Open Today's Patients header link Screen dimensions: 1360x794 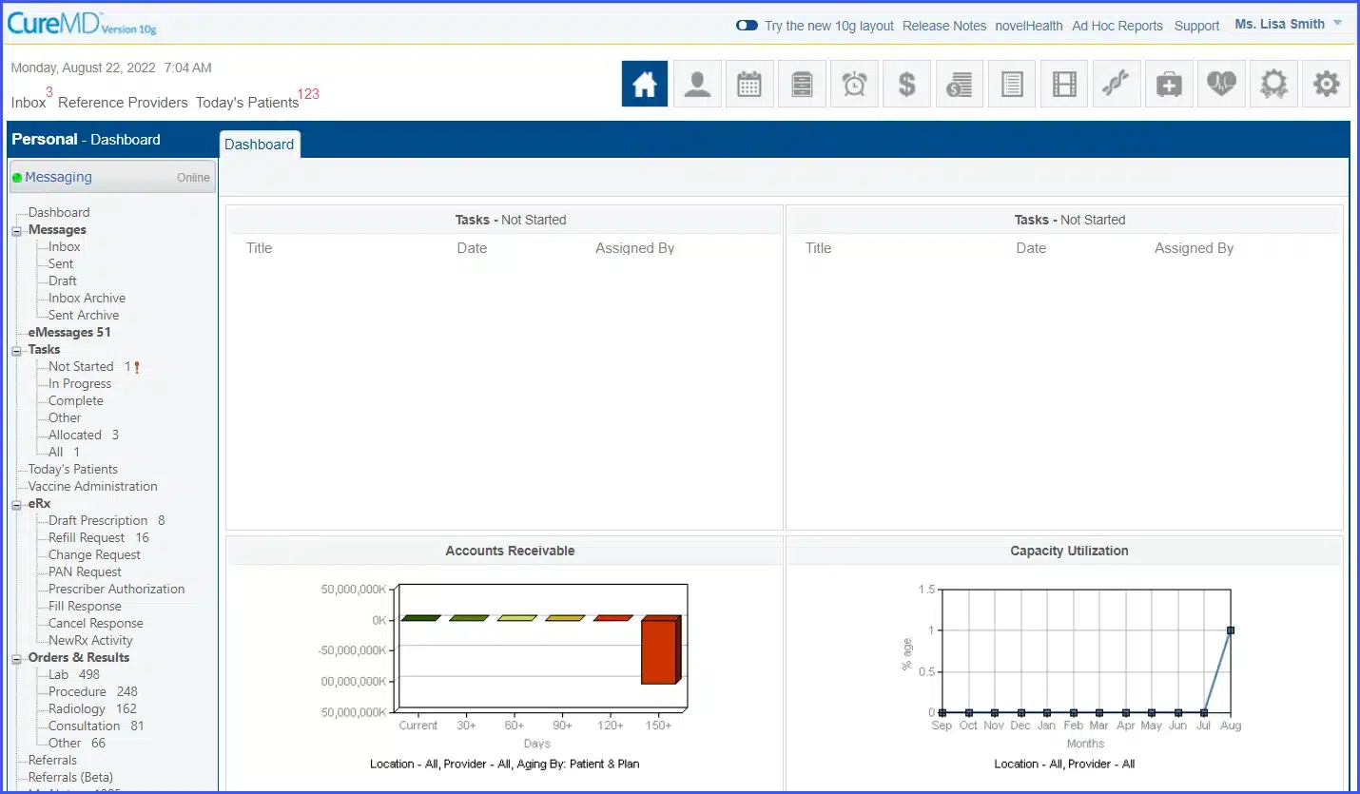click(247, 102)
